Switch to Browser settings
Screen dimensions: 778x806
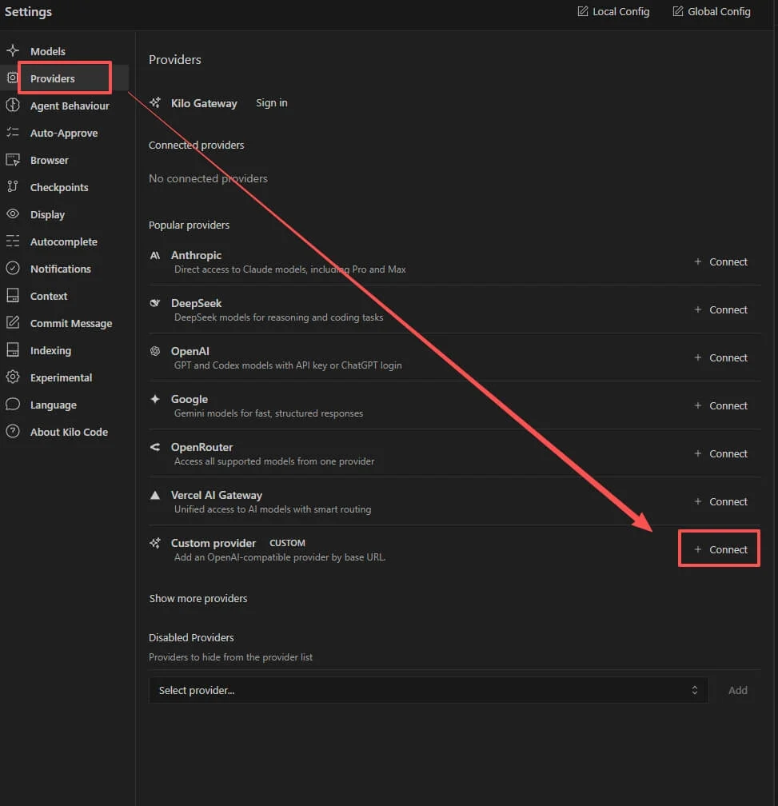coord(50,161)
